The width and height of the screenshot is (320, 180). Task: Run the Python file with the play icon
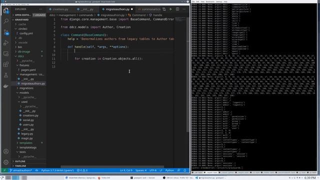170,9
